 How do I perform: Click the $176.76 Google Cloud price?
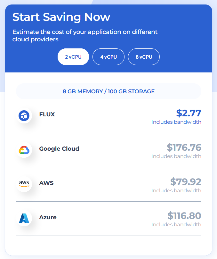tap(184, 147)
